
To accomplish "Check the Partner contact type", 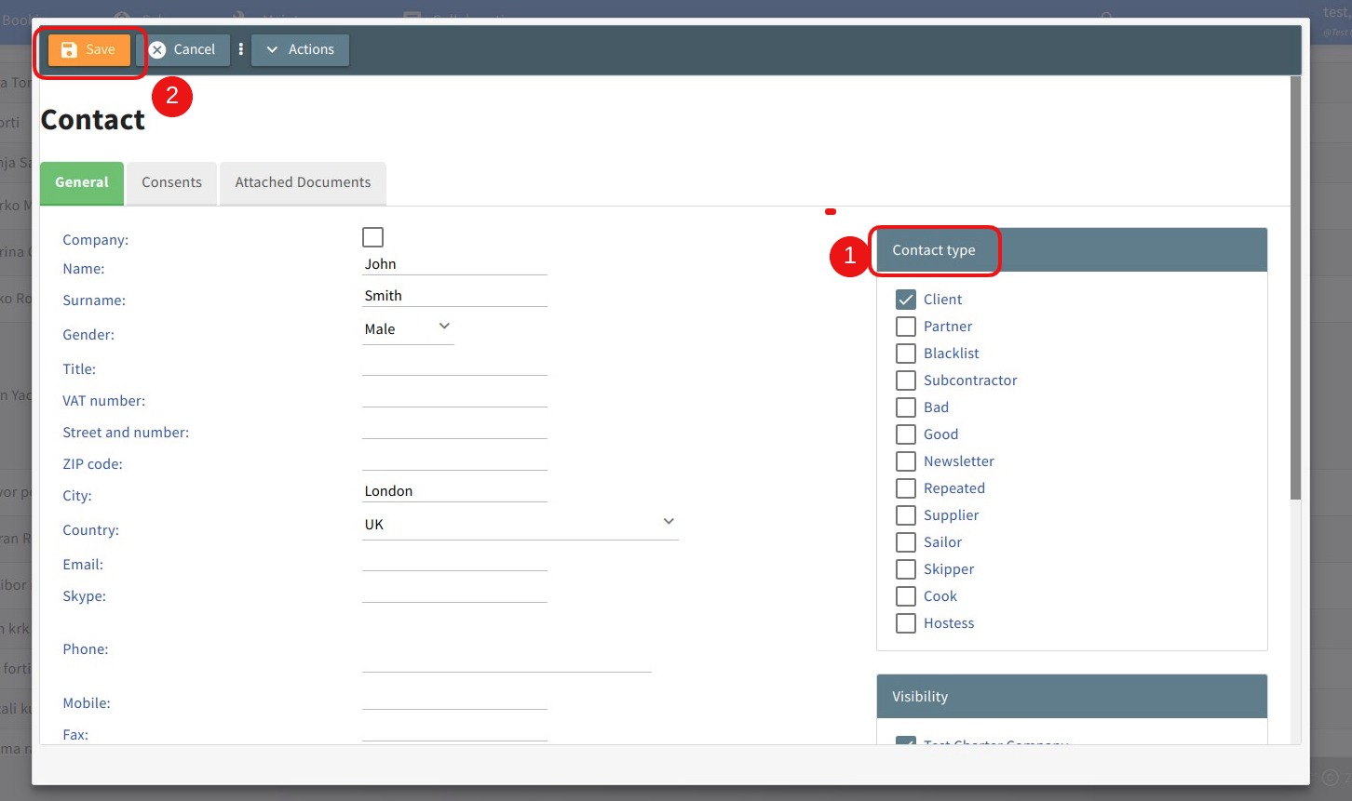I will point(906,327).
